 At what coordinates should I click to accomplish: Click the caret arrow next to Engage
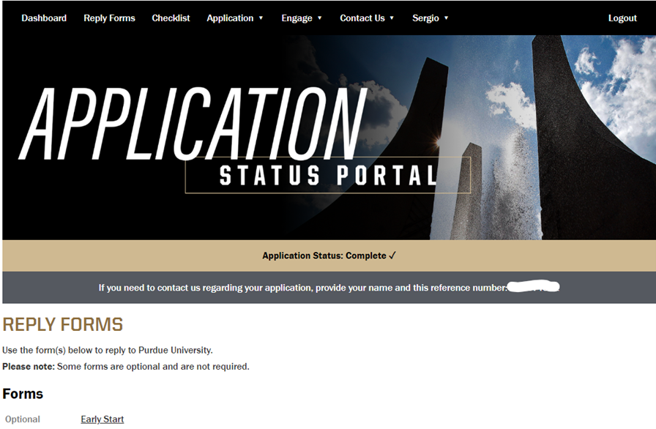321,18
